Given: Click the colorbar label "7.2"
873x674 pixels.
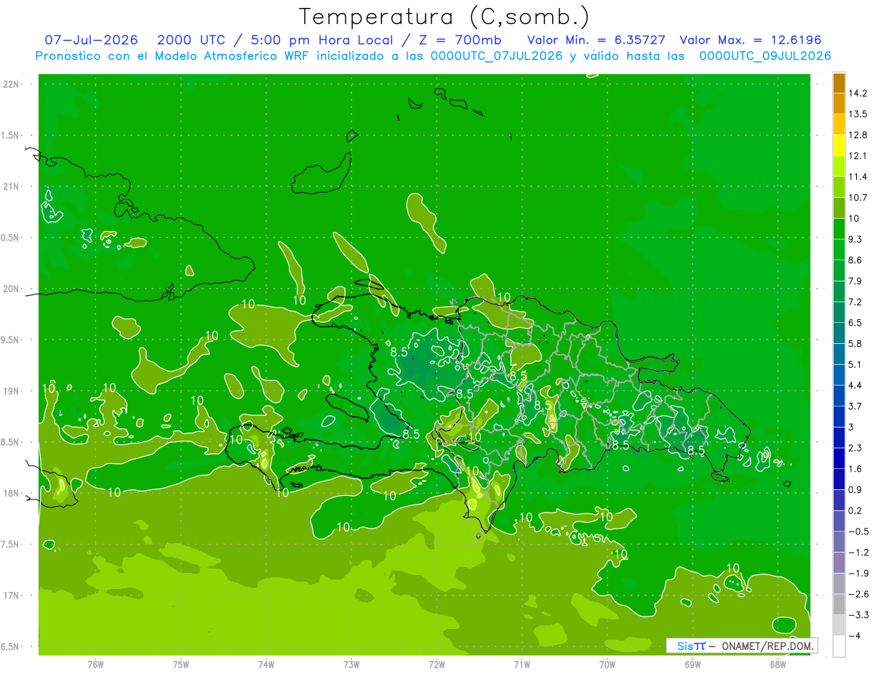Looking at the screenshot, I should coord(856,302).
